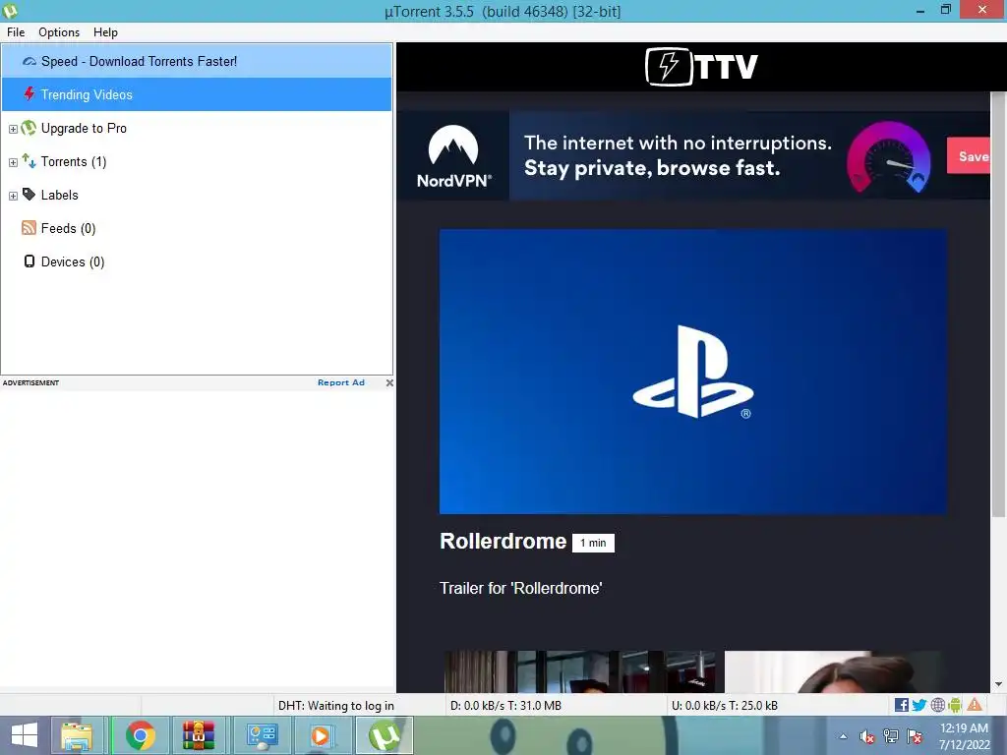Click the Upgrade to Pro uTorrent icon
The height and width of the screenshot is (755, 1007).
[x=29, y=128]
